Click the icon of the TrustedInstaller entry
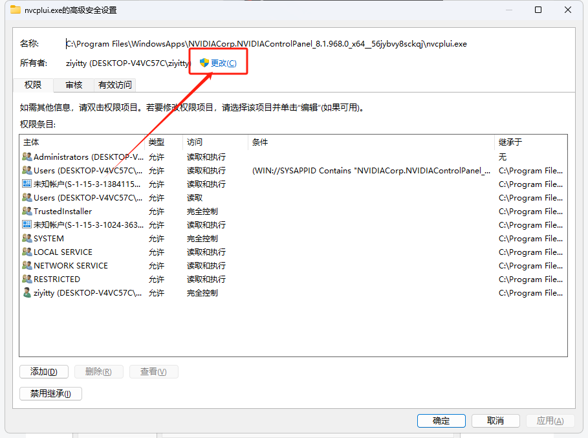The height and width of the screenshot is (438, 588). [x=27, y=211]
